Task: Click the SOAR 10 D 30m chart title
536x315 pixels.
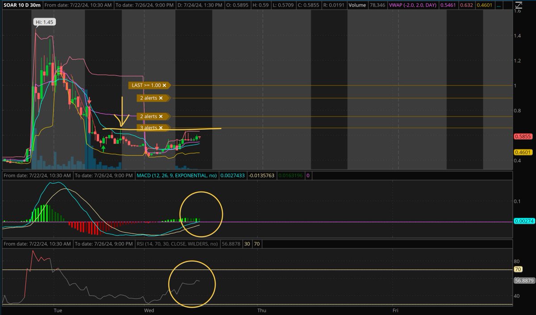Action: 22,6
